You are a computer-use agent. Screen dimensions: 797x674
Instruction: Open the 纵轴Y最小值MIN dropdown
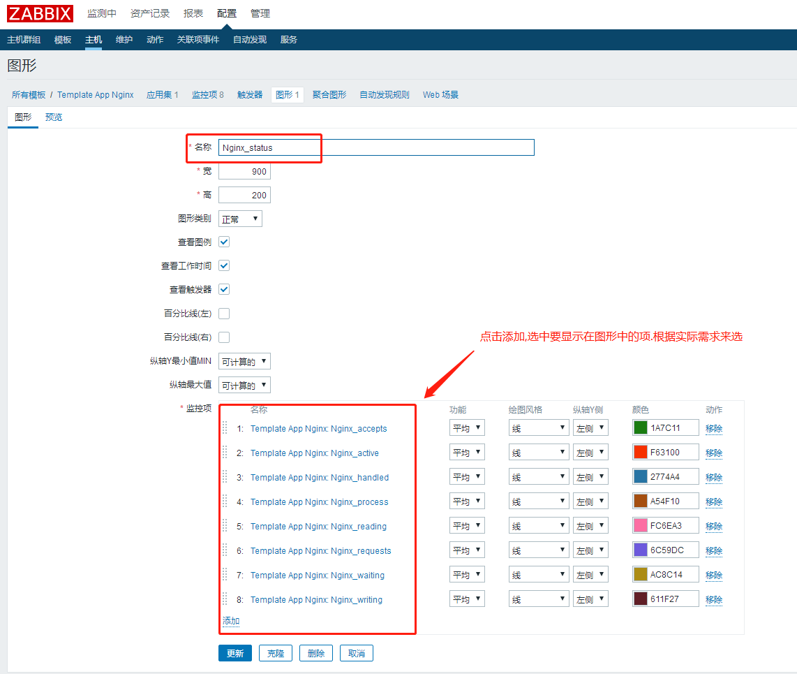244,361
